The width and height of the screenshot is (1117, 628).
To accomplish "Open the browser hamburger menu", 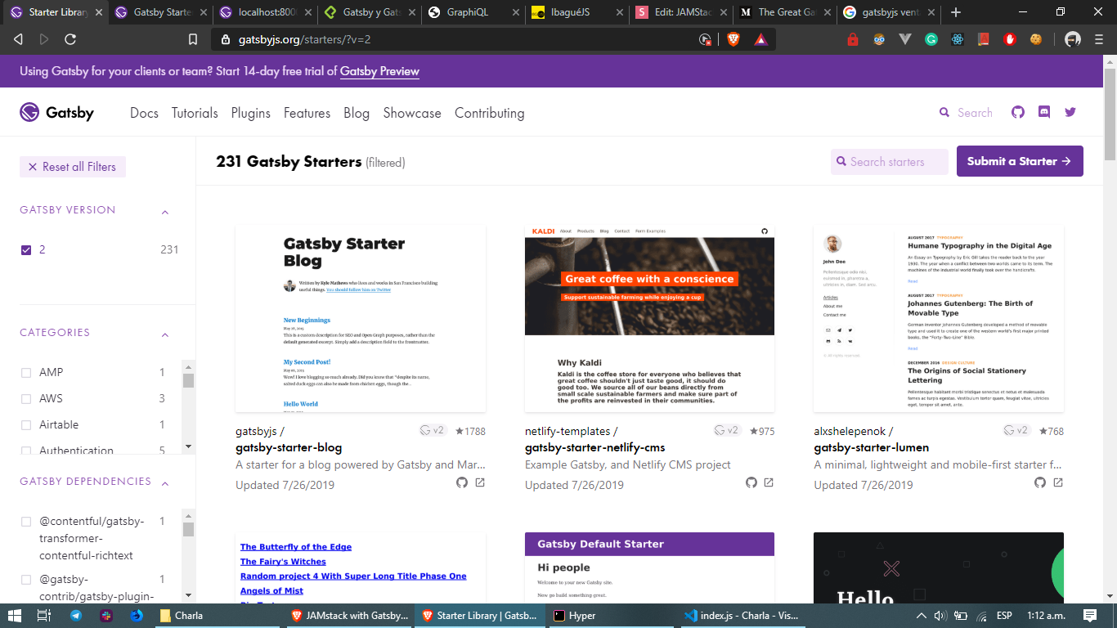I will 1099,39.
